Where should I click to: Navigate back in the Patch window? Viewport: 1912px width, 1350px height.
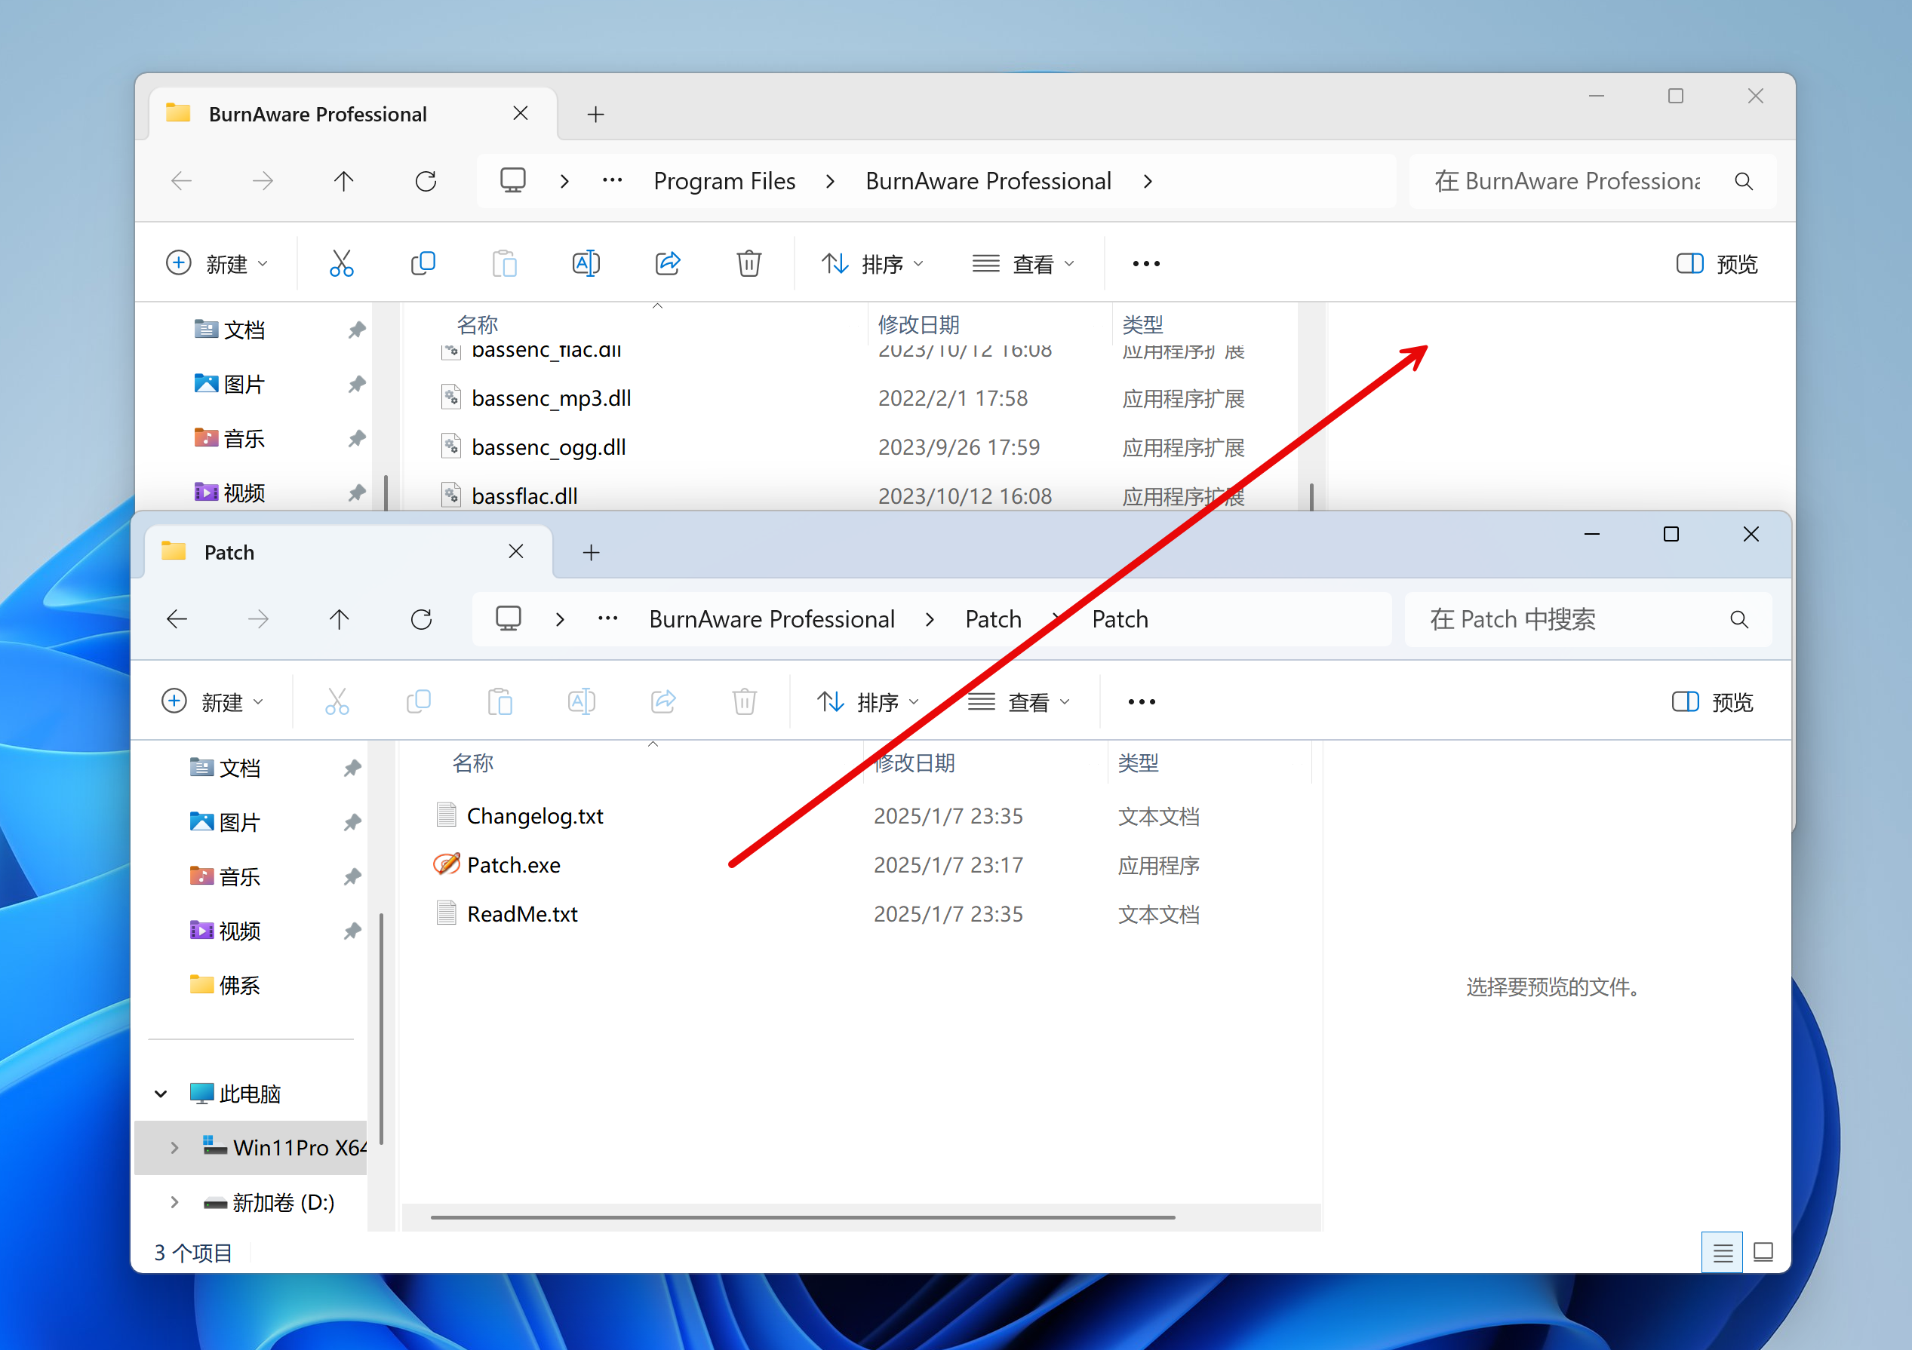pyautogui.click(x=177, y=619)
